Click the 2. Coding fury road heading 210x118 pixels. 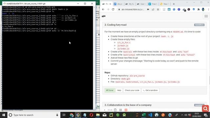pos(115,25)
